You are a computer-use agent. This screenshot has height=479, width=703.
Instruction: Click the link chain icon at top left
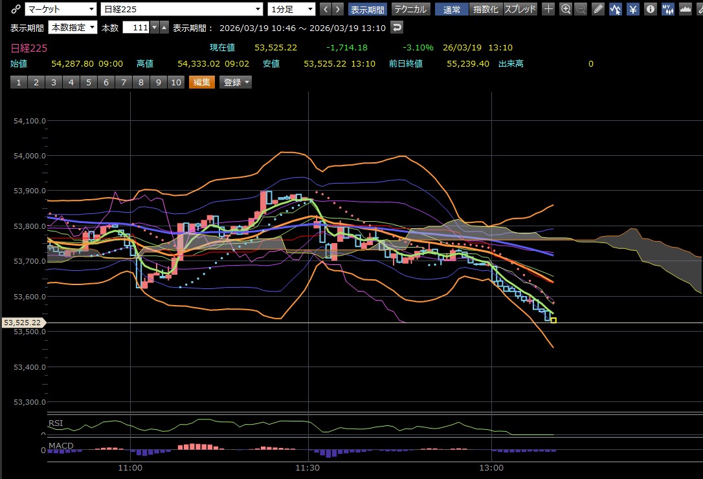coord(16,9)
